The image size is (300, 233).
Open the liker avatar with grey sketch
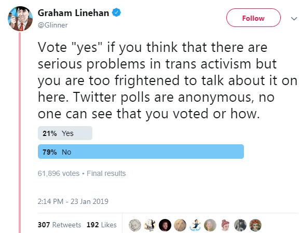pyautogui.click(x=135, y=225)
